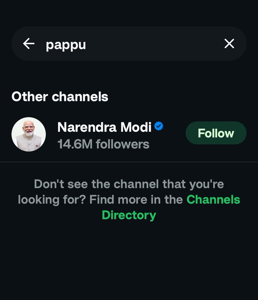Click the divider below the channel result
258x300 pixels.
pyautogui.click(x=129, y=162)
